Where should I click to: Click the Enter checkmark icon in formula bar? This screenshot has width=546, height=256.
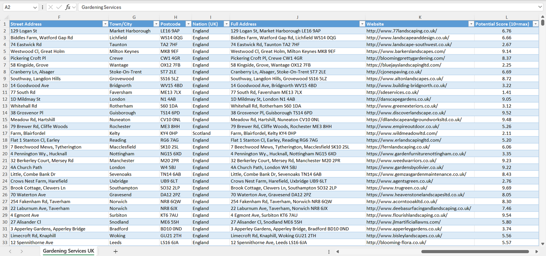(59, 7)
